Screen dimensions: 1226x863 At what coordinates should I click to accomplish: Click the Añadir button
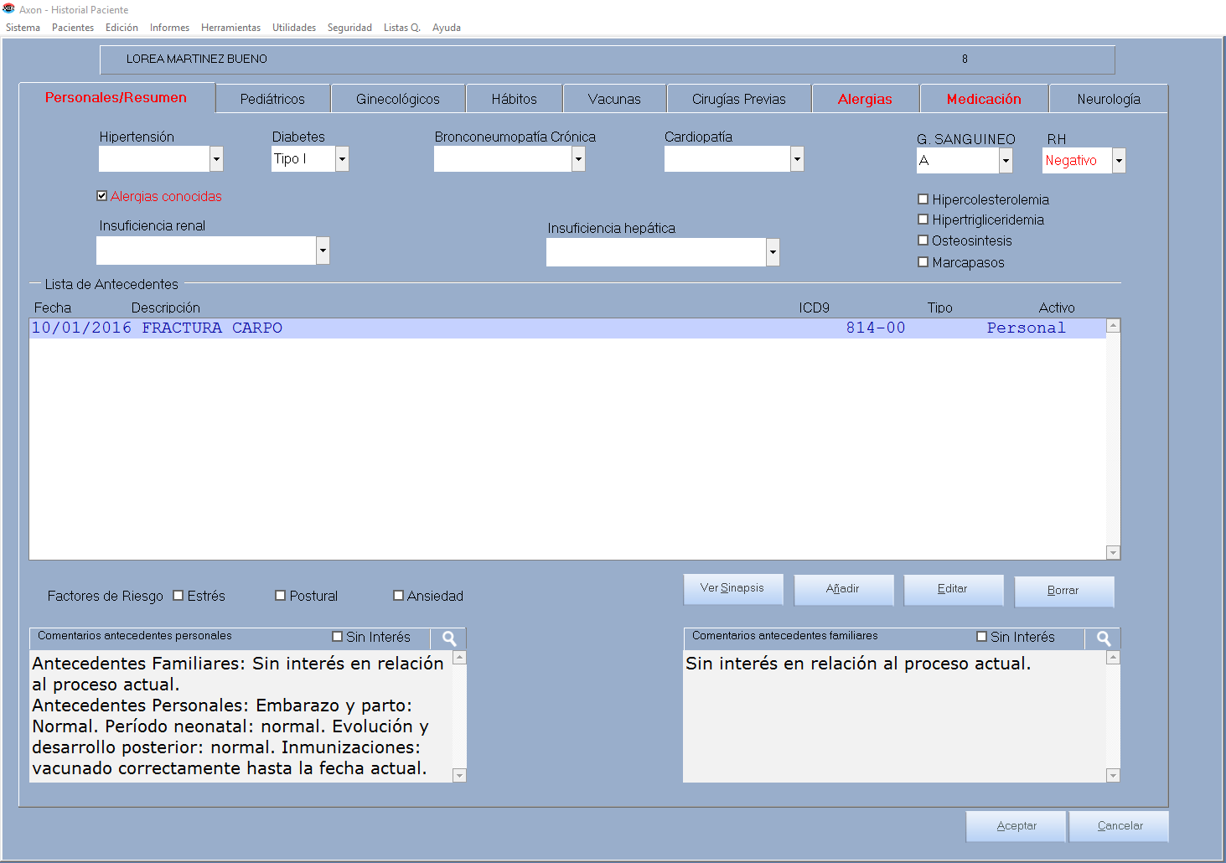(843, 589)
